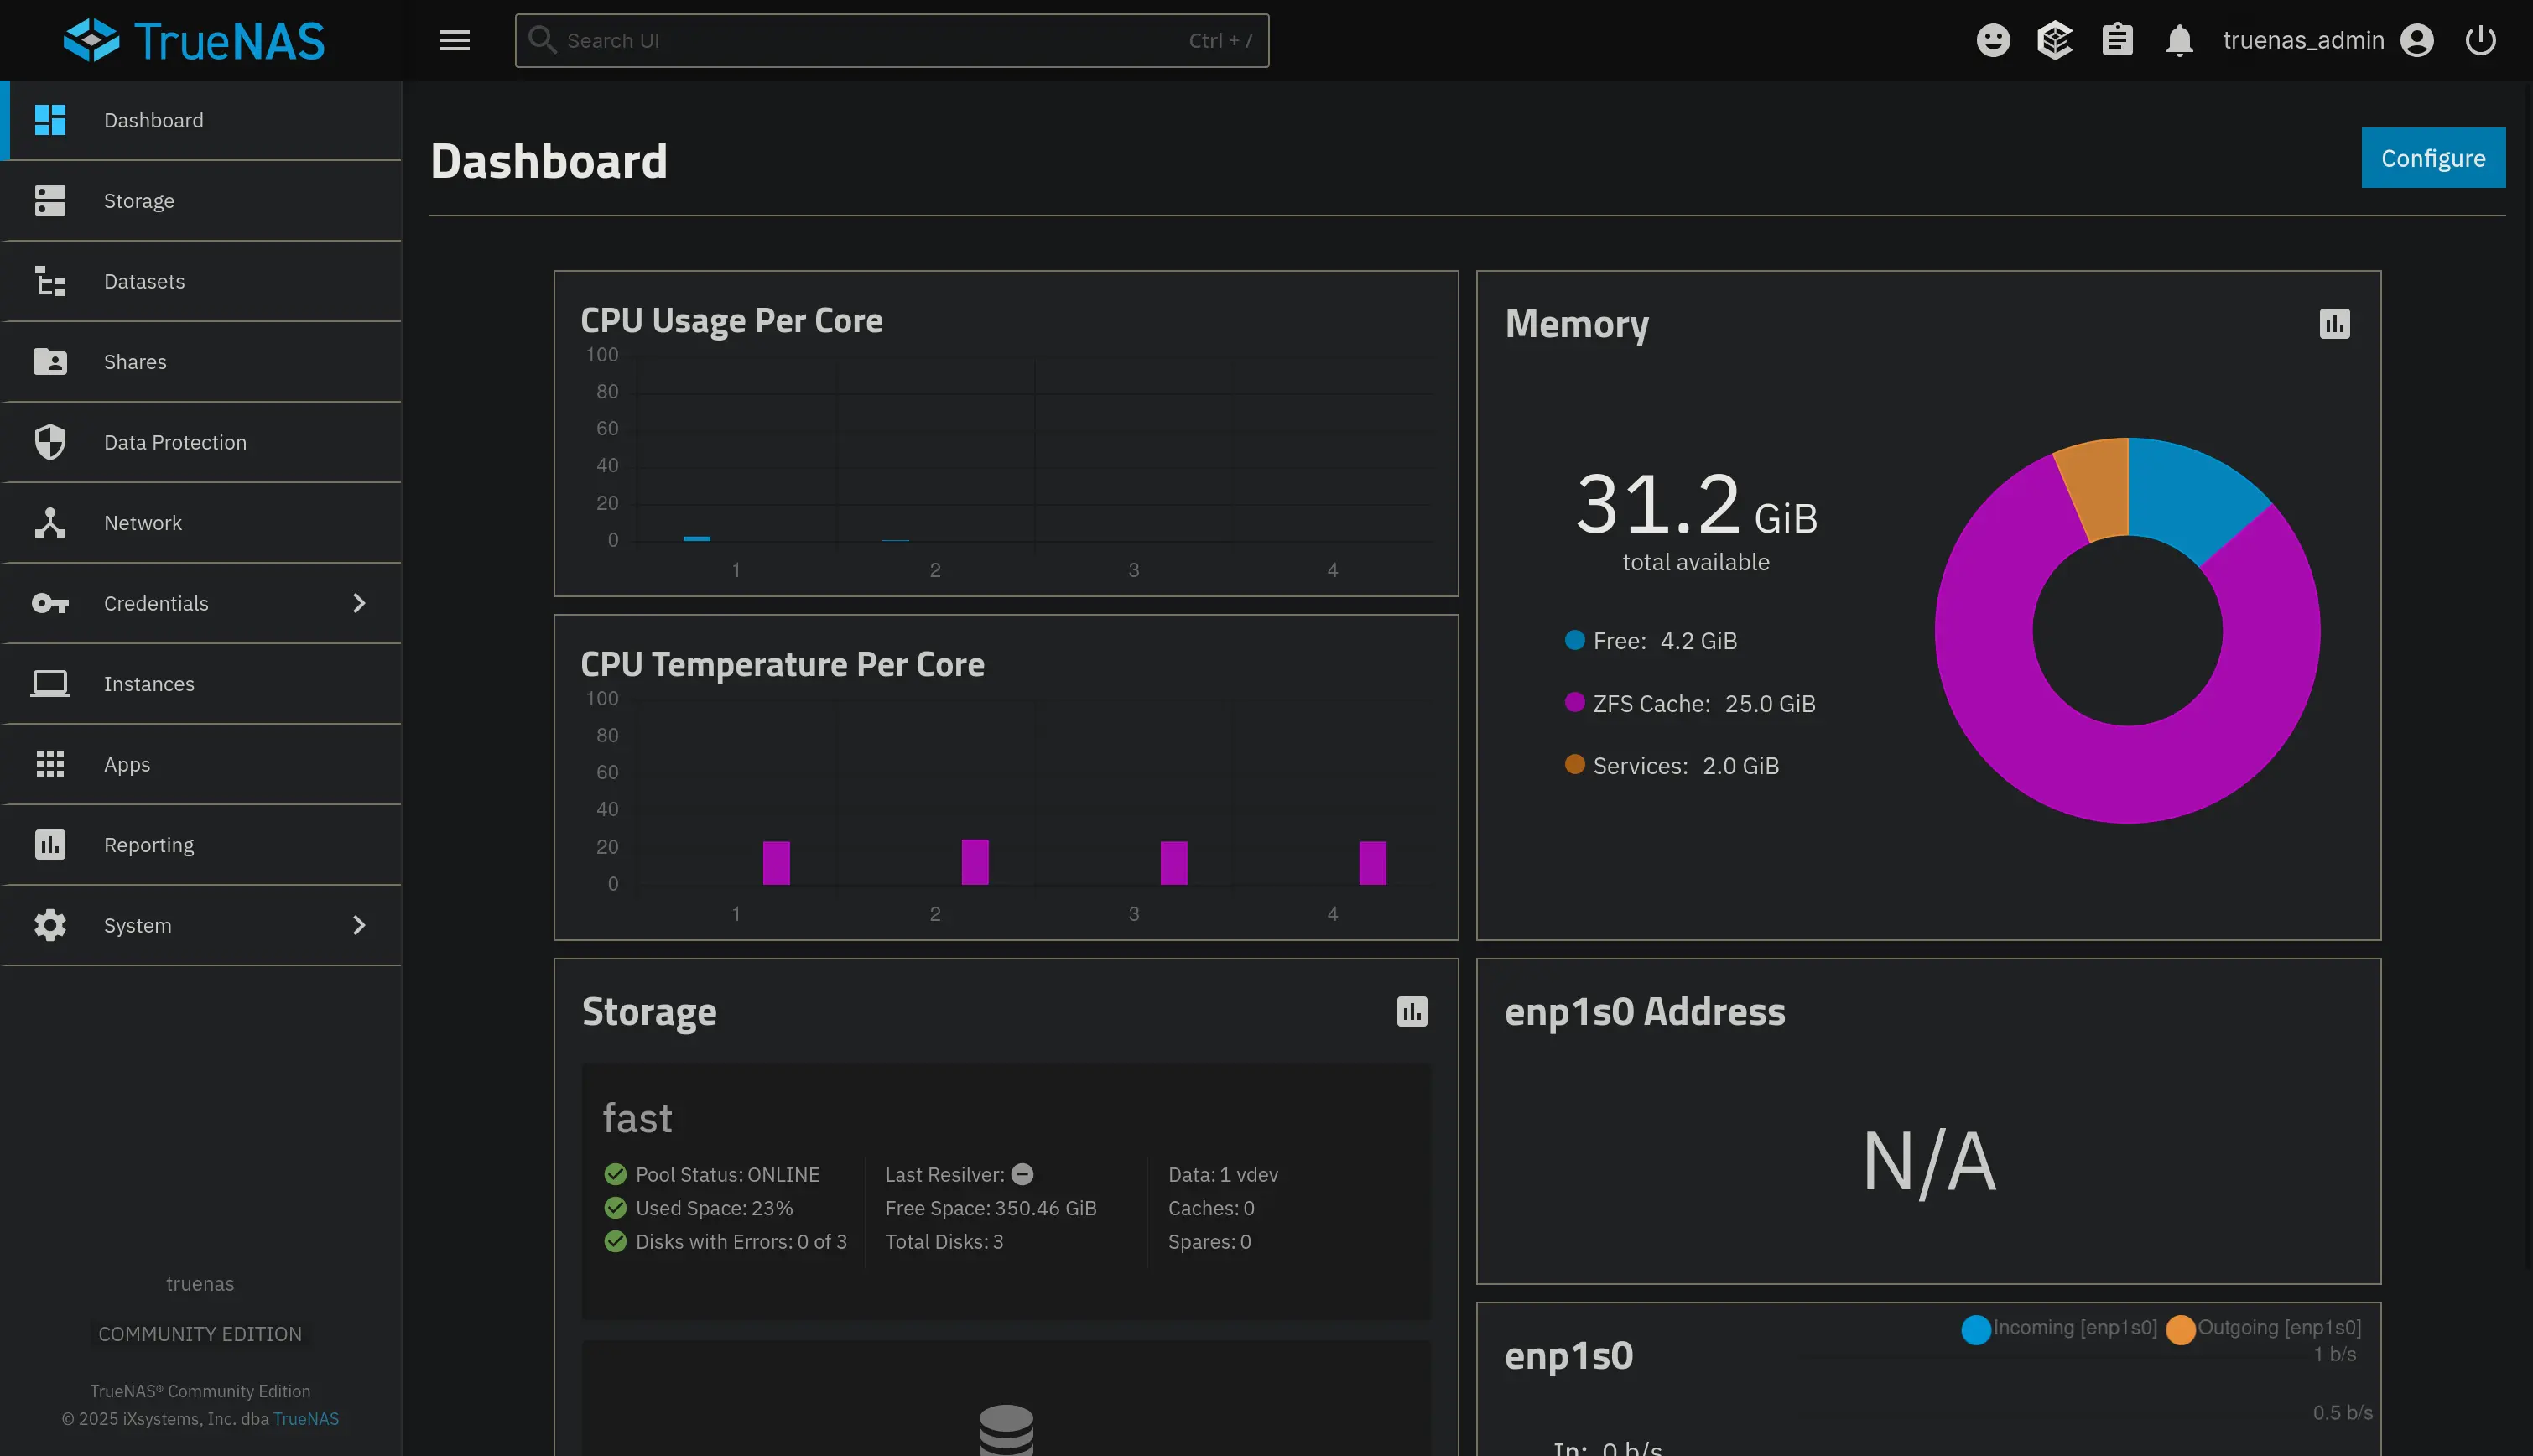Click the Network sidebar icon

pos(50,522)
